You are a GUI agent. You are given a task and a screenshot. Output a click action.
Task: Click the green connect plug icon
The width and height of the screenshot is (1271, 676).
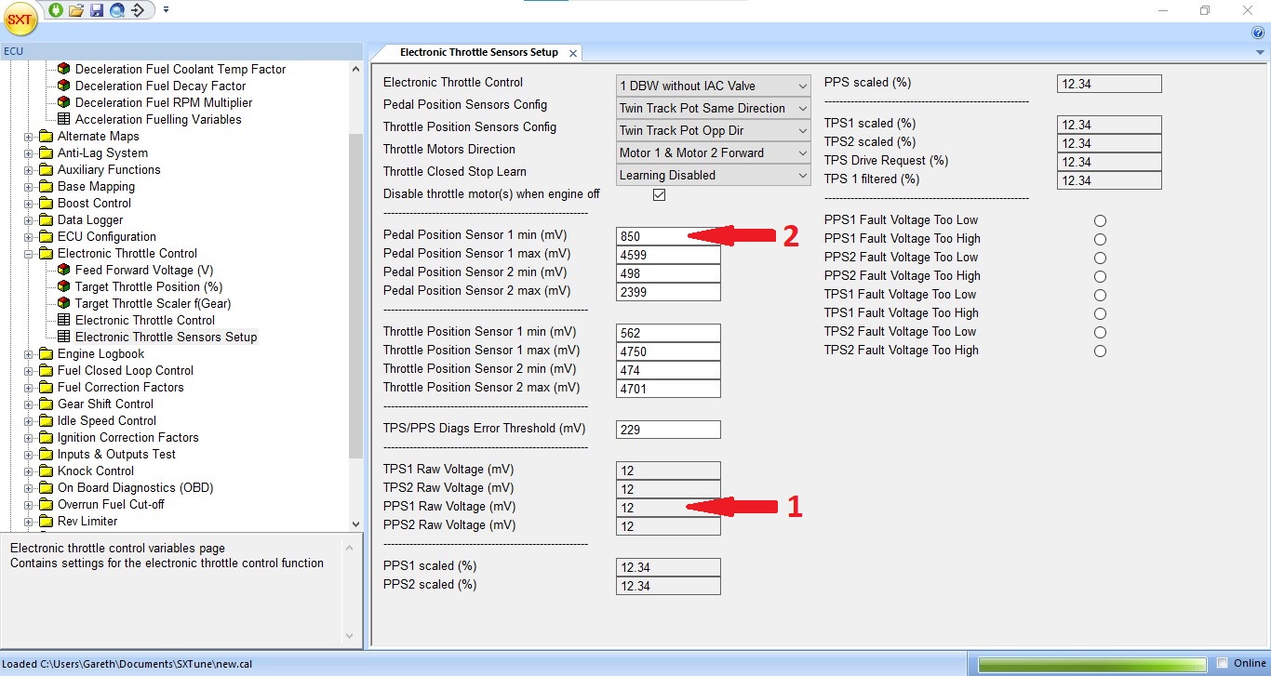tap(55, 10)
